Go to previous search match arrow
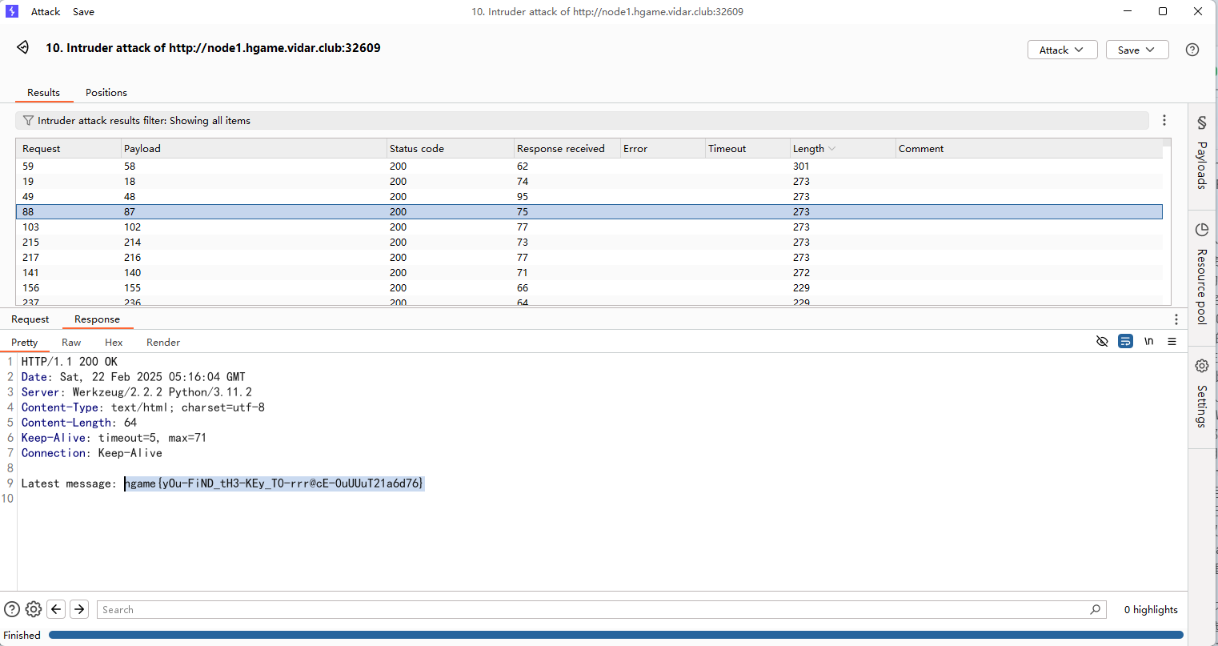The height and width of the screenshot is (646, 1218). [56, 609]
